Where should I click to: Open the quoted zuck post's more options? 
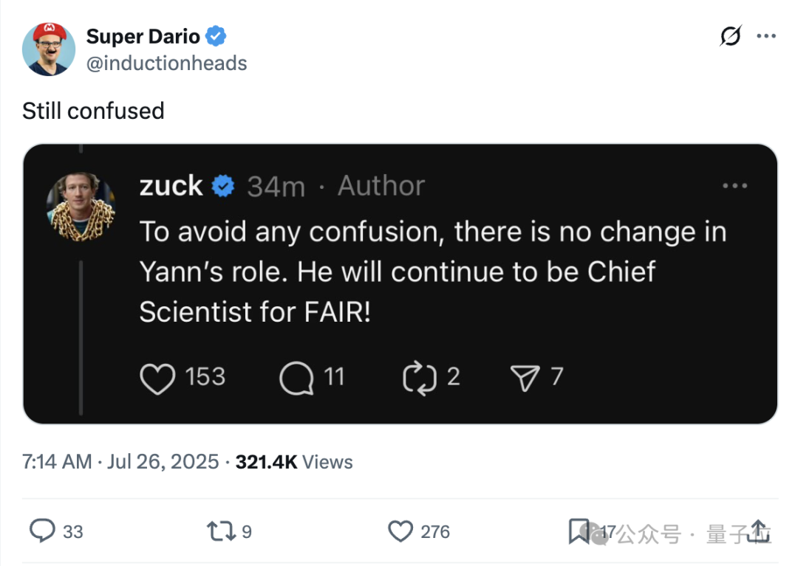click(x=734, y=186)
